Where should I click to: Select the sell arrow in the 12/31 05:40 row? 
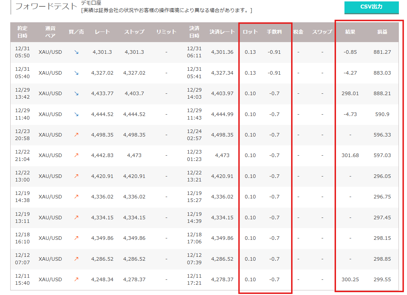point(76,73)
